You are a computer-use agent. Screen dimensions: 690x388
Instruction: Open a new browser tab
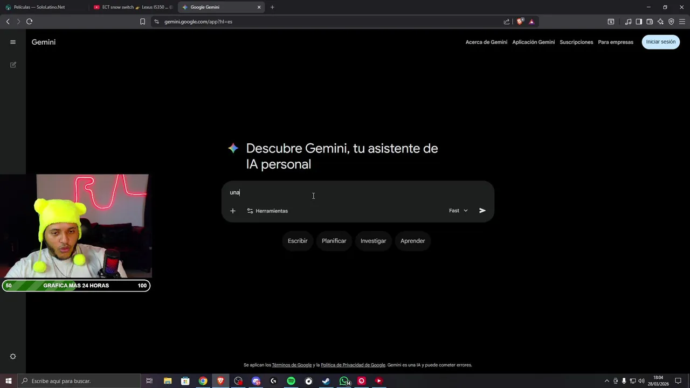pos(272,7)
